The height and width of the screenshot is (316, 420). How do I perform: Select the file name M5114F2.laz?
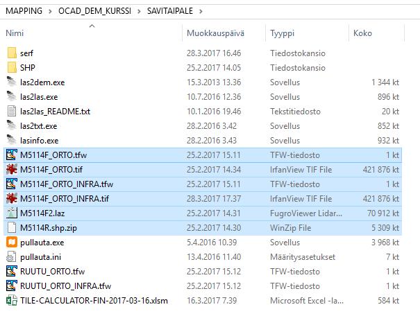(42, 213)
